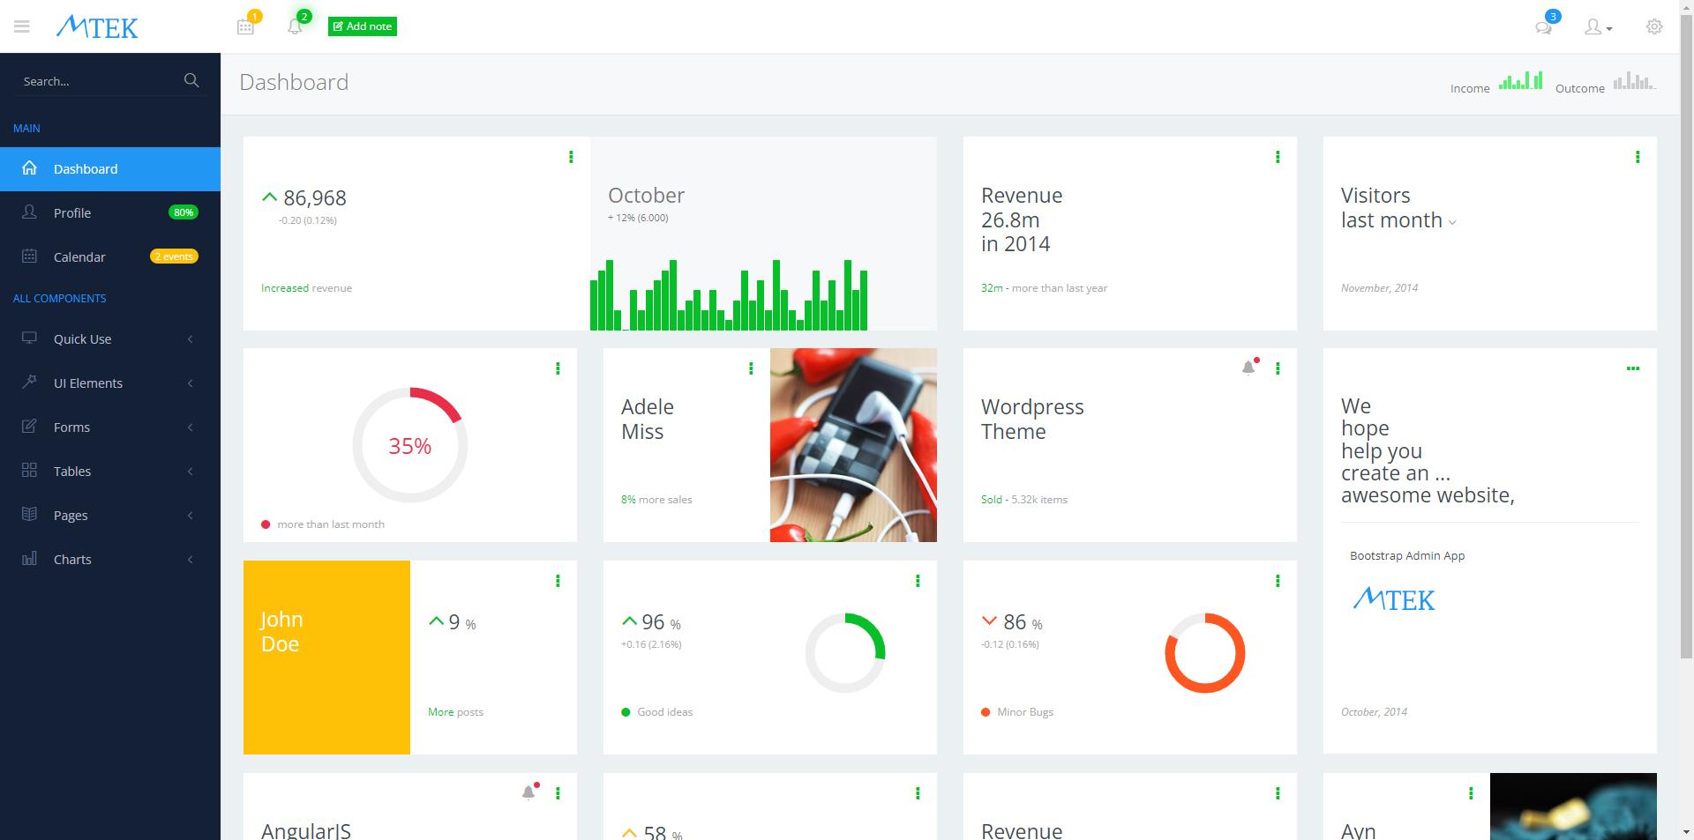Open Visitors last month dropdown arrow
This screenshot has height=840, width=1694.
[x=1452, y=222]
